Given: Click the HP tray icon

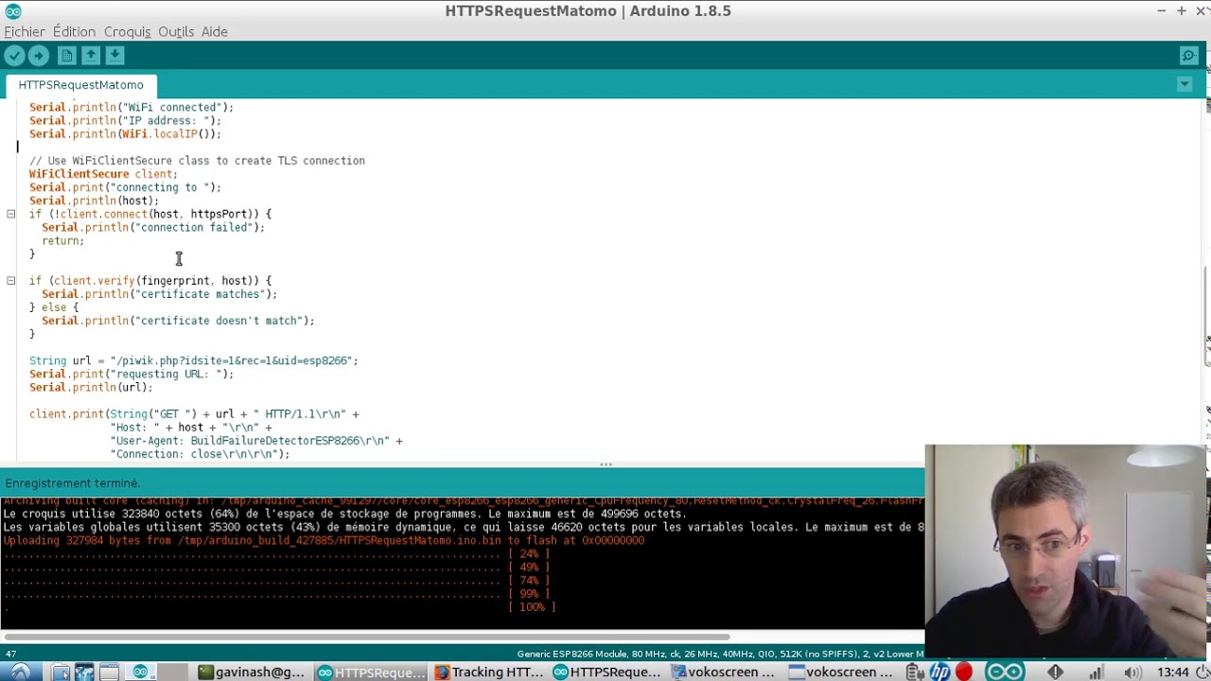Looking at the screenshot, I should tap(939, 672).
